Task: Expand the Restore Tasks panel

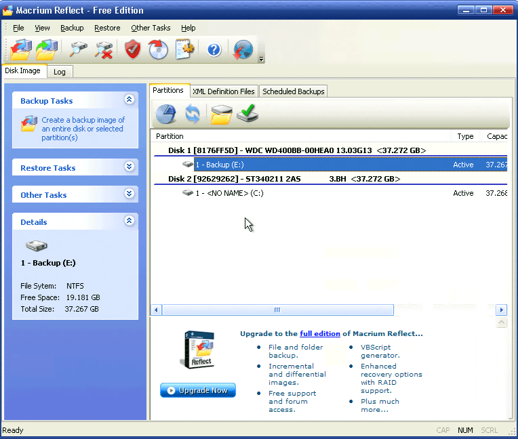Action: [x=129, y=166]
